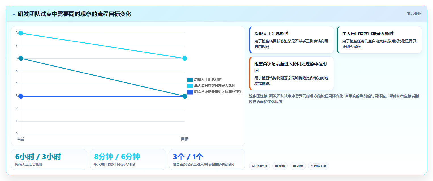Click text 用于检查结构化阻塞字段和提醒
This screenshot has height=181, width=433.
tap(291, 81)
